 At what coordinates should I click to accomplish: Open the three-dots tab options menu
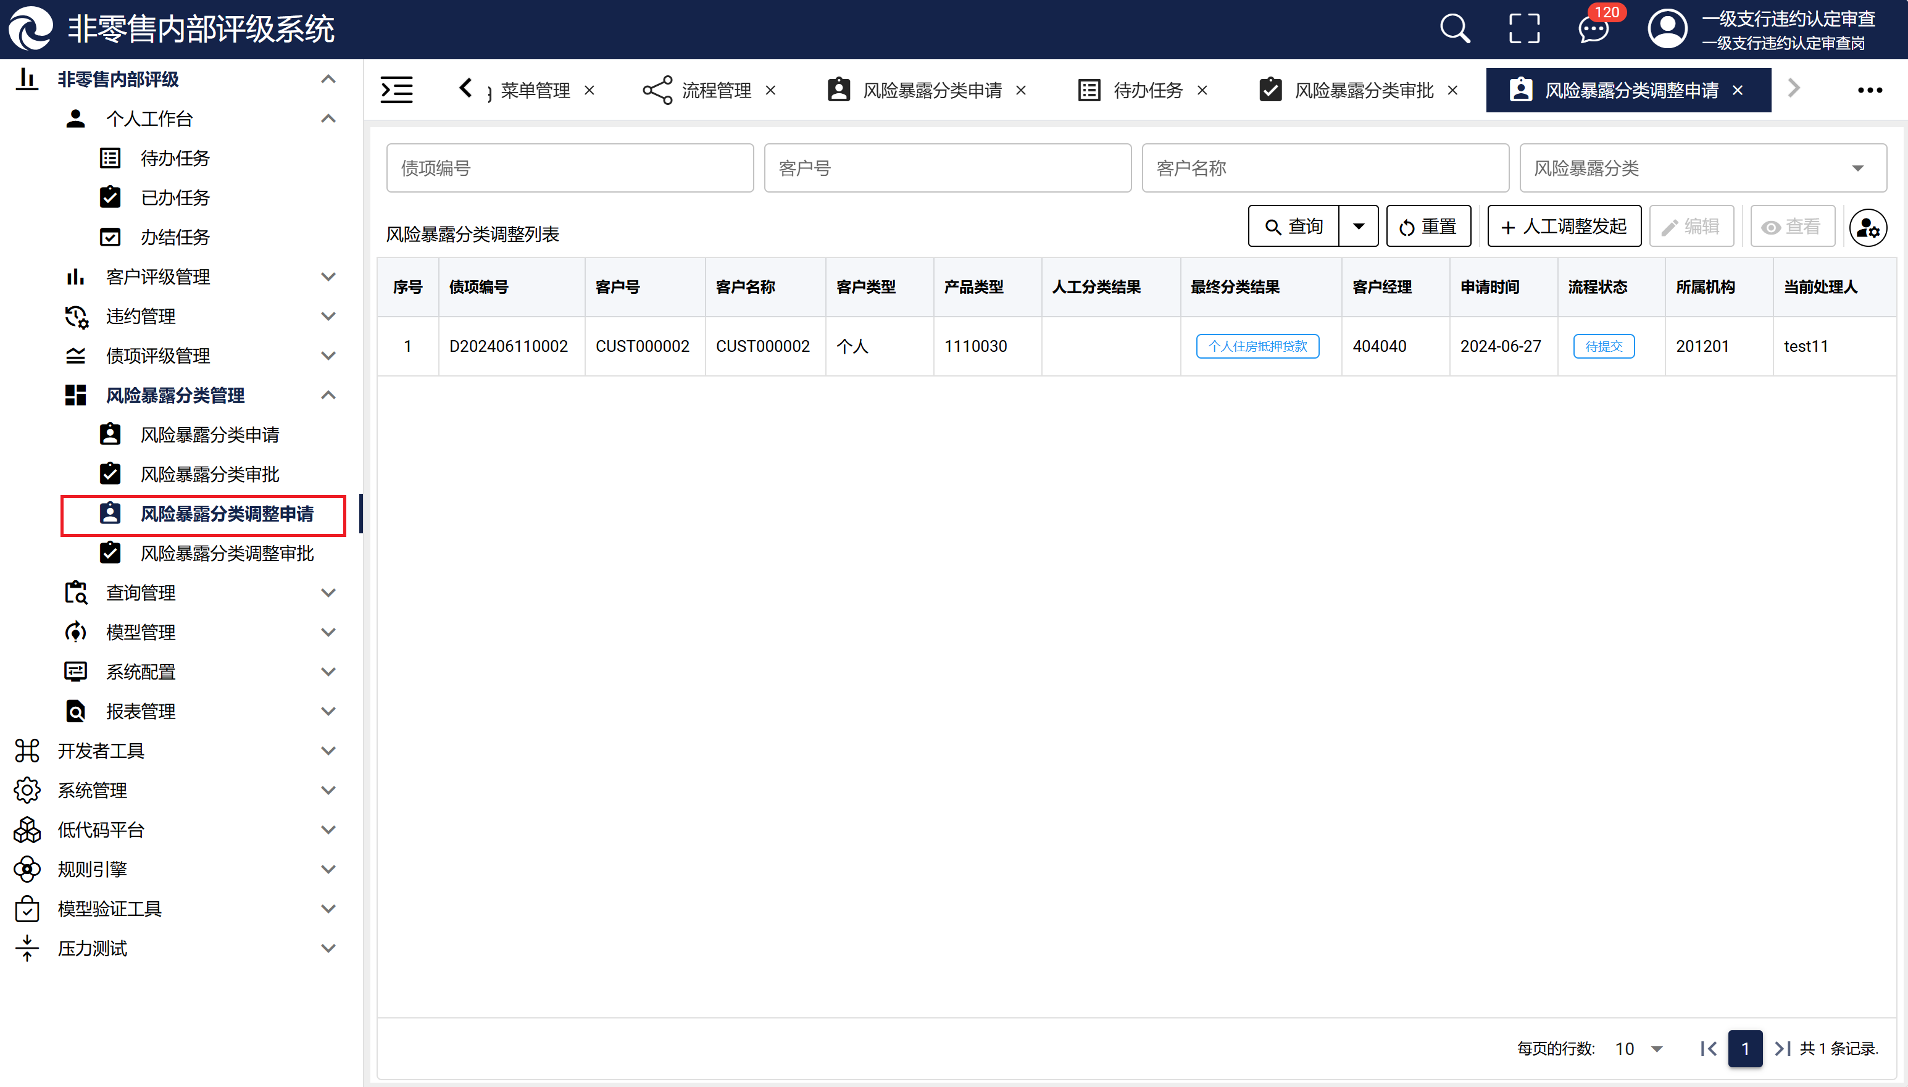tap(1869, 90)
